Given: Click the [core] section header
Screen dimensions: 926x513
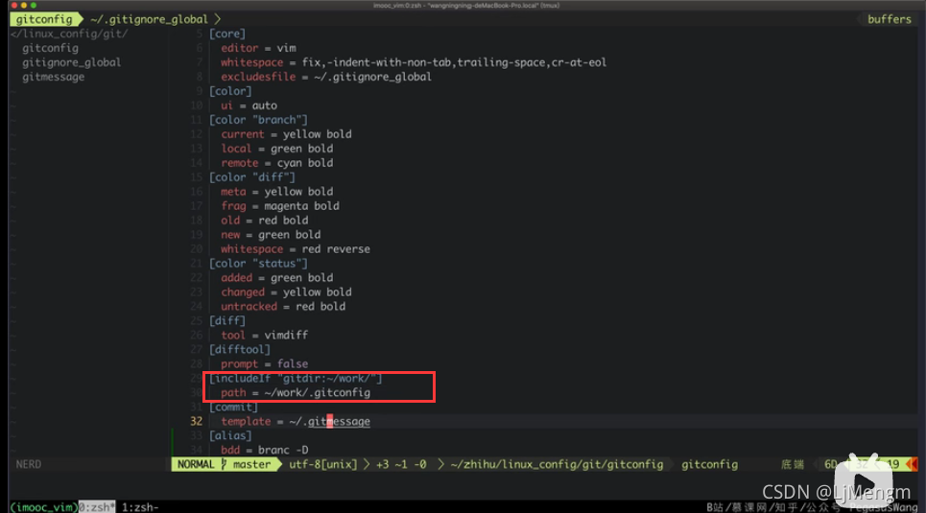Looking at the screenshot, I should pos(227,34).
